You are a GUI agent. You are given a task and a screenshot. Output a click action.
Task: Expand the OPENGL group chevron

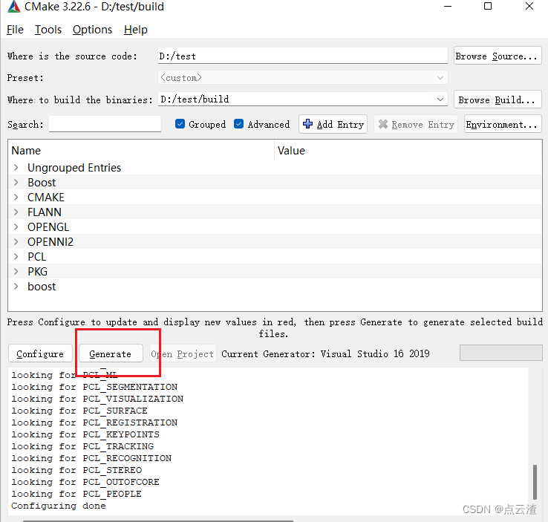point(16,226)
